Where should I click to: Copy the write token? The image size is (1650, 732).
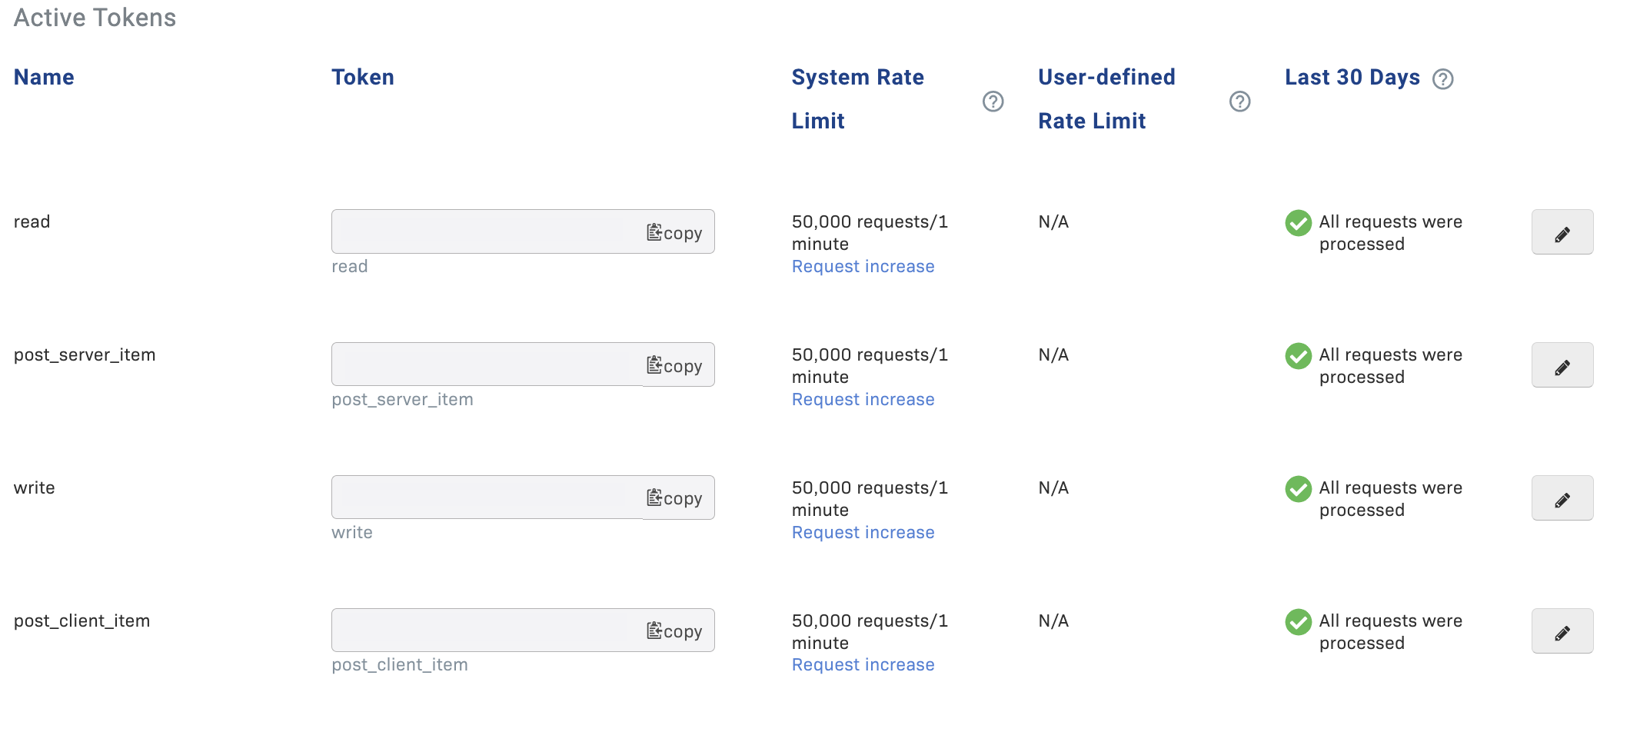[674, 498]
